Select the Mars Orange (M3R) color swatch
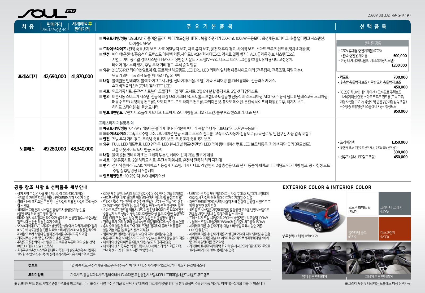 [x=394, y=229]
